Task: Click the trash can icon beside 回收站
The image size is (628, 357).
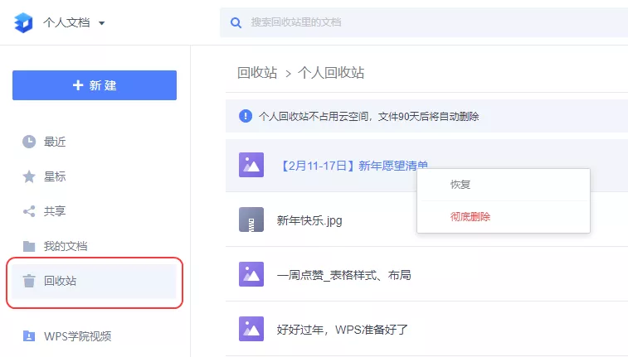Action: [29, 281]
